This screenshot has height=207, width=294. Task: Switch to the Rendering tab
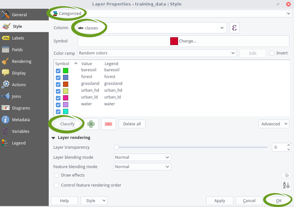pyautogui.click(x=21, y=61)
